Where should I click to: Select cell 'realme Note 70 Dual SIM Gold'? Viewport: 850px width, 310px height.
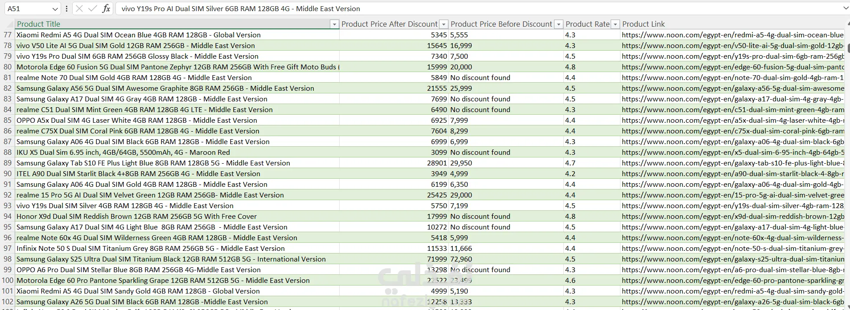[177, 77]
